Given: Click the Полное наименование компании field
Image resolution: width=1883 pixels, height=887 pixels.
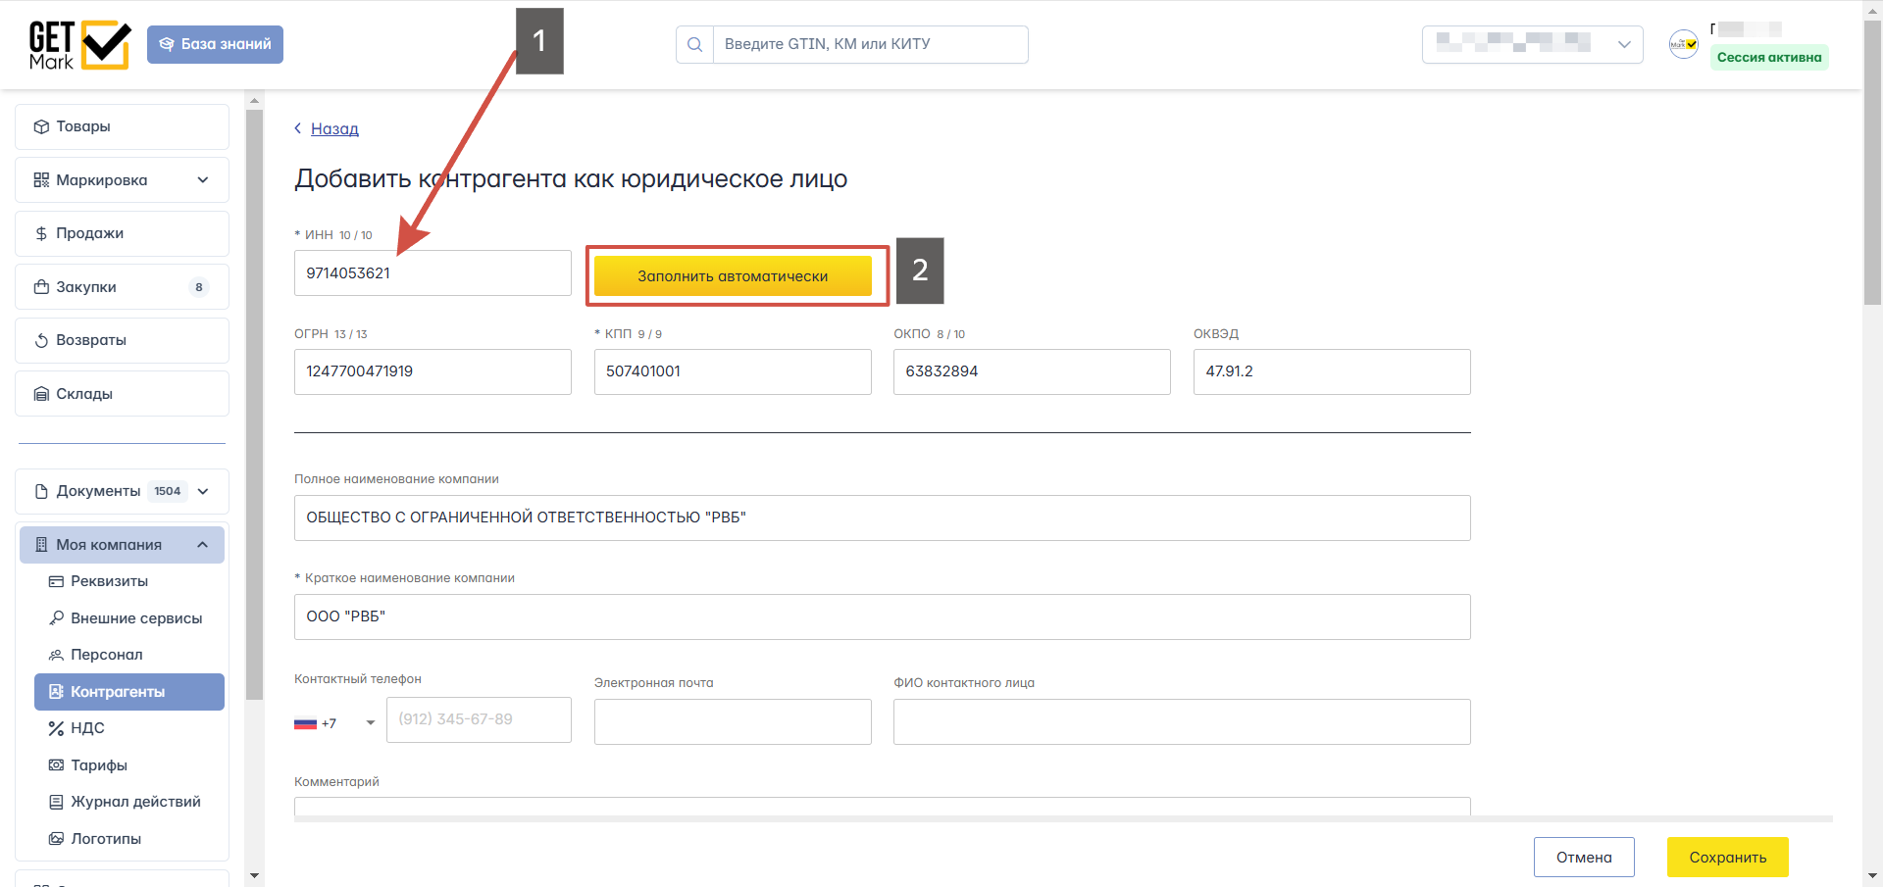Looking at the screenshot, I should 883,517.
